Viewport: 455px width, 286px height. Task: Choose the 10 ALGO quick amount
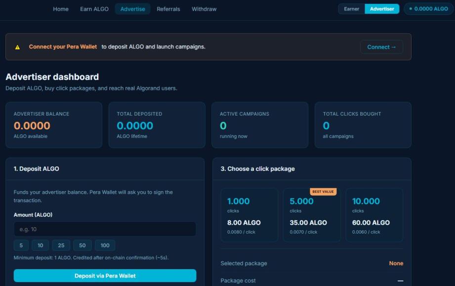coord(41,245)
